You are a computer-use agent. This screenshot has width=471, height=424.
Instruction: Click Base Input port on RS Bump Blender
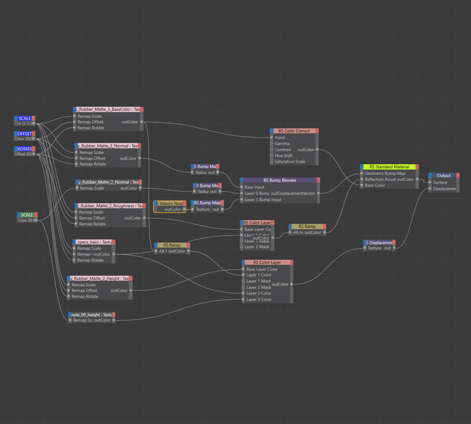pyautogui.click(x=241, y=187)
